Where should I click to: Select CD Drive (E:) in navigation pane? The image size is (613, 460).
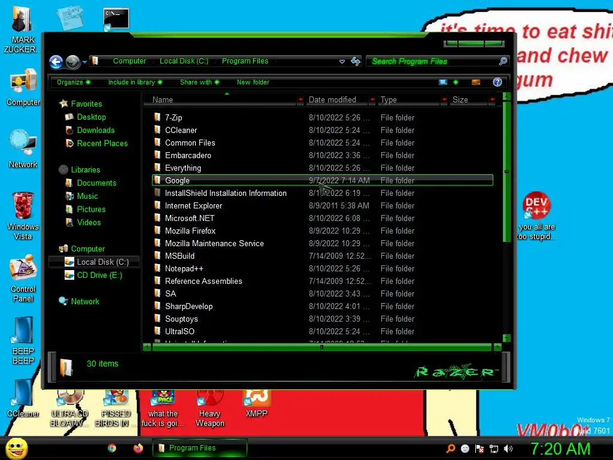point(99,275)
